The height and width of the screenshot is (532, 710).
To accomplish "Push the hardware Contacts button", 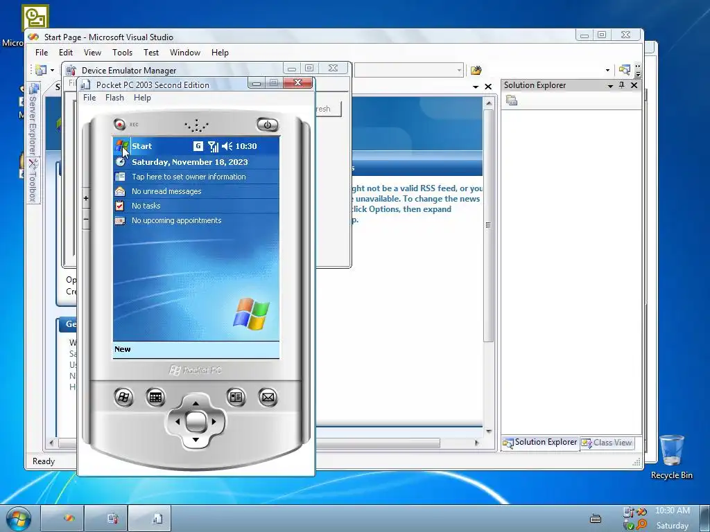I will 236,397.
